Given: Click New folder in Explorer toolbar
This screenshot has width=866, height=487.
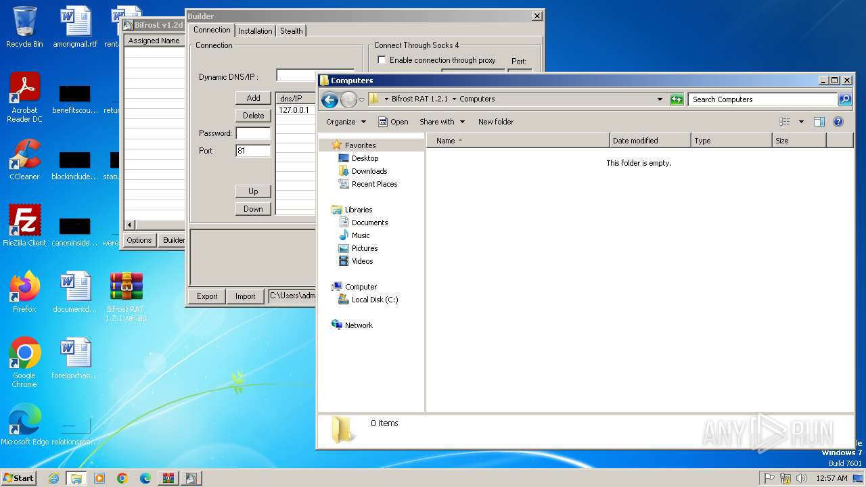Looking at the screenshot, I should pyautogui.click(x=496, y=122).
